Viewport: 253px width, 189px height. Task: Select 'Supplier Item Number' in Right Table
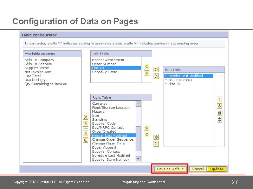click(111, 160)
